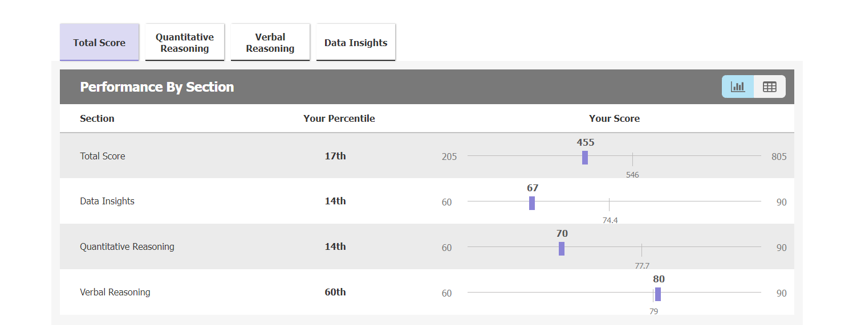Switch to bar chart view icon

(x=738, y=87)
